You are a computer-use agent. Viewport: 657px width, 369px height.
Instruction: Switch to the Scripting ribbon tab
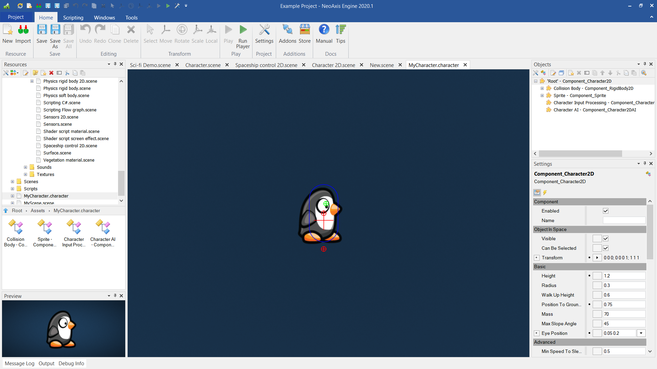(73, 17)
